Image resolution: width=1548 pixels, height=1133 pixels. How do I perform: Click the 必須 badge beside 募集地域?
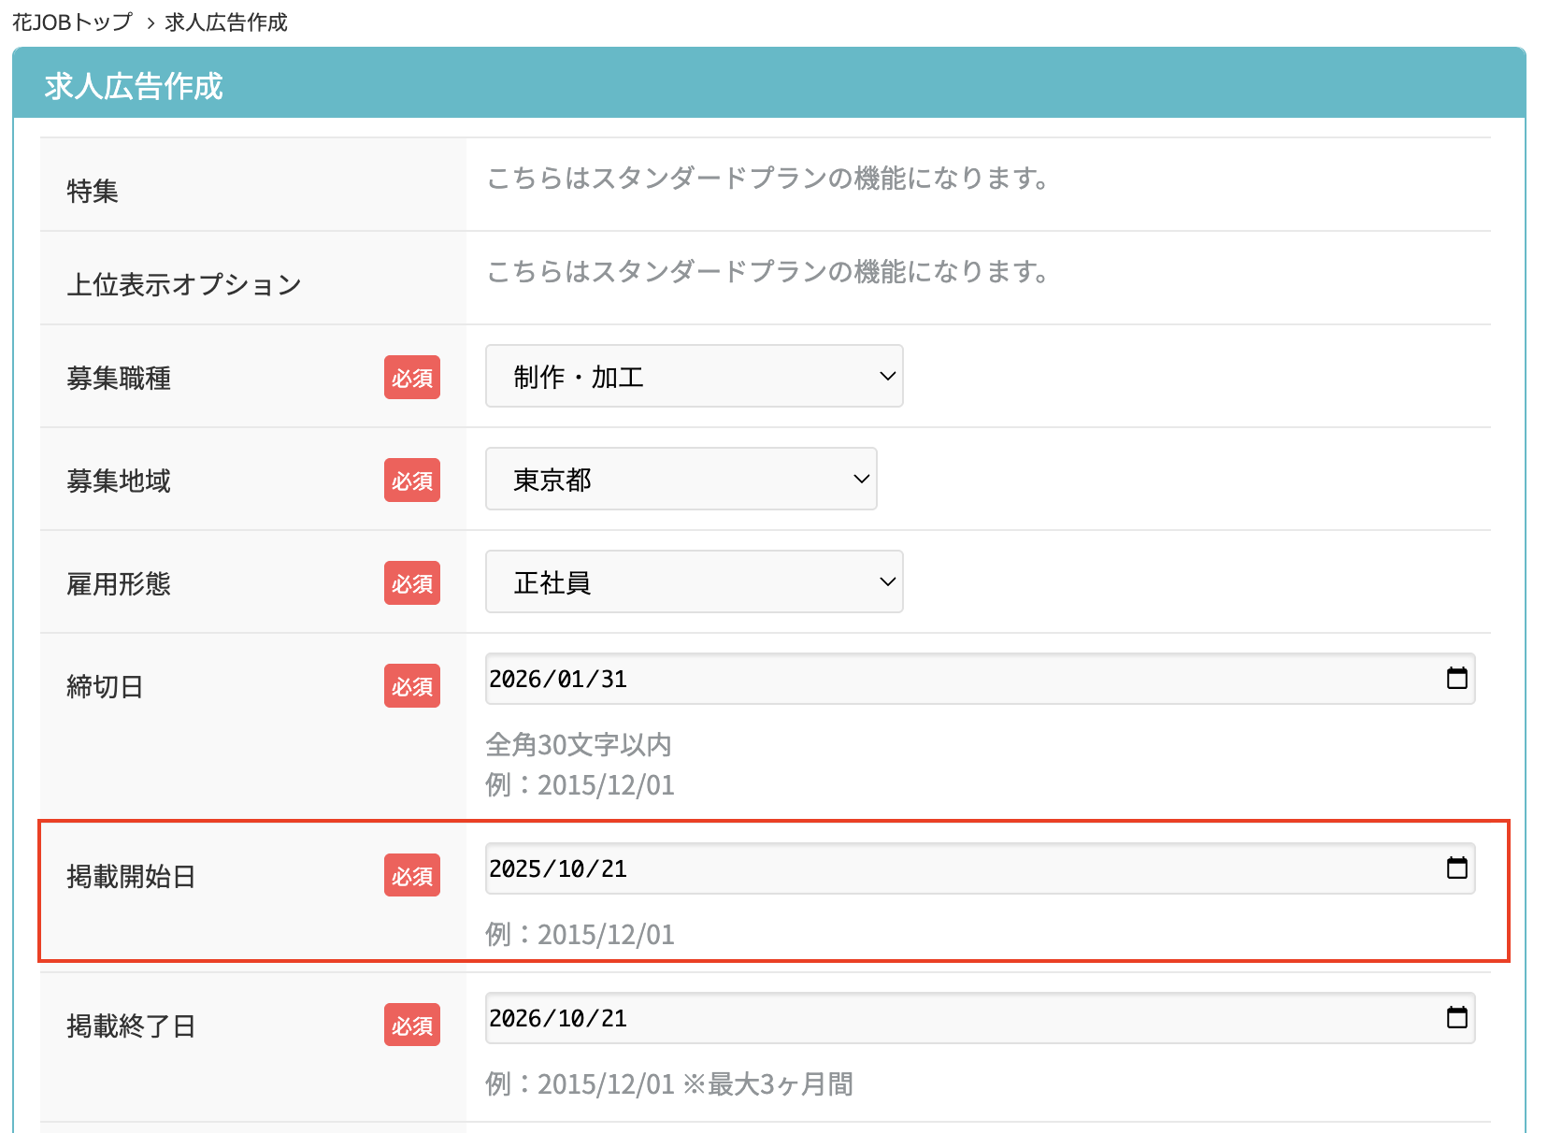click(411, 480)
